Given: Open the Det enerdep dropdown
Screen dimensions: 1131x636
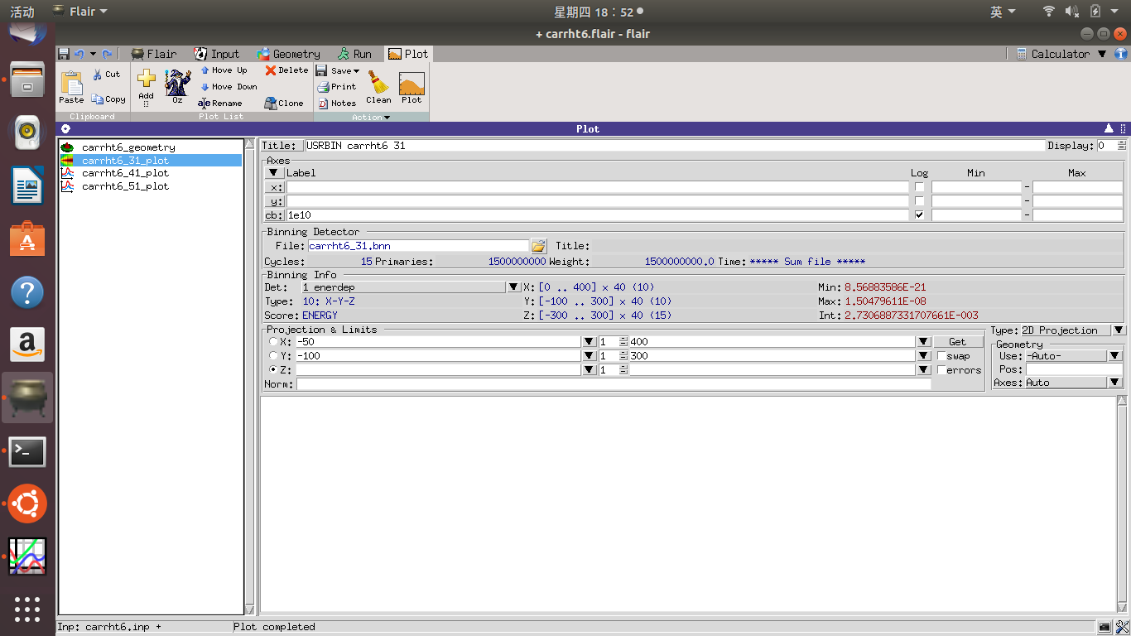Looking at the screenshot, I should [x=513, y=287].
